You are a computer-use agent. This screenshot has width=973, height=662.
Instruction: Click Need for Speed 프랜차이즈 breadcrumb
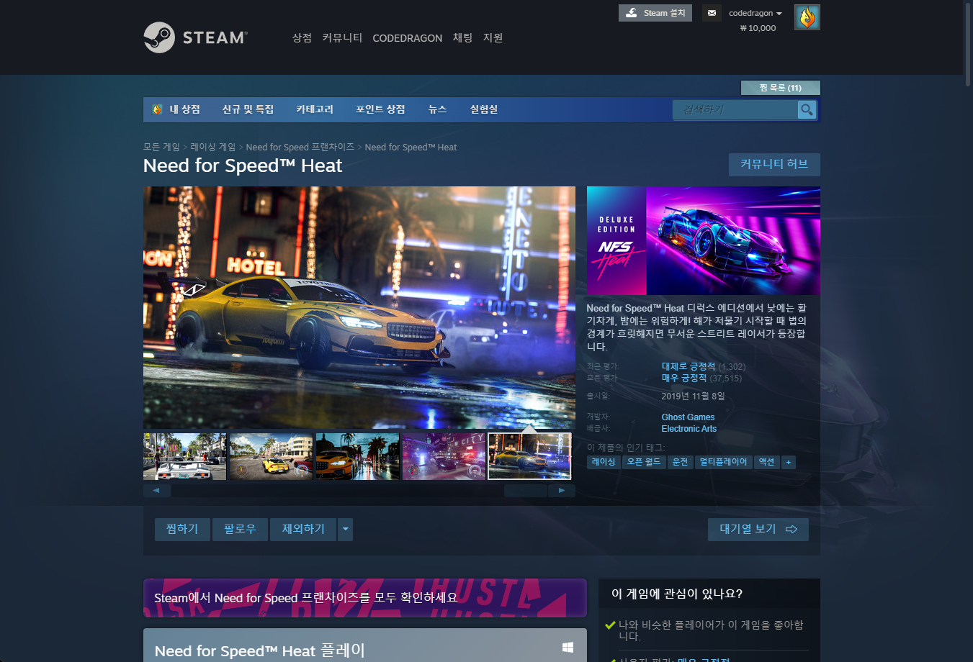coord(300,147)
